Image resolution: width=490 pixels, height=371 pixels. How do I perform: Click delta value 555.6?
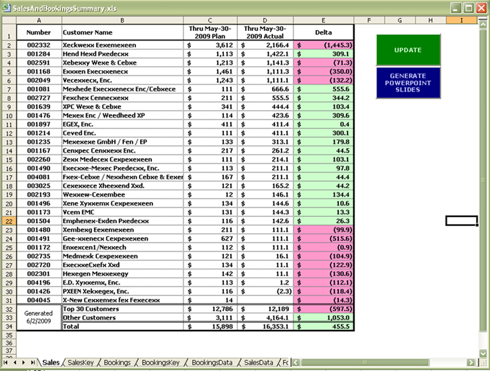coord(324,89)
